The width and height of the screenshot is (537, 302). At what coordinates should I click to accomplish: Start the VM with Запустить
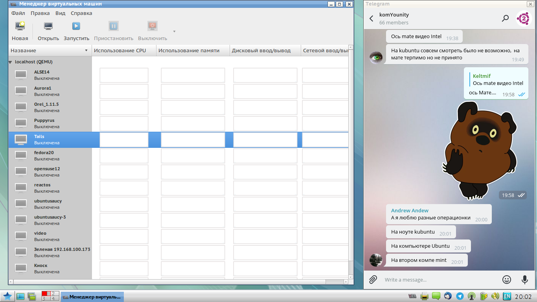[76, 31]
